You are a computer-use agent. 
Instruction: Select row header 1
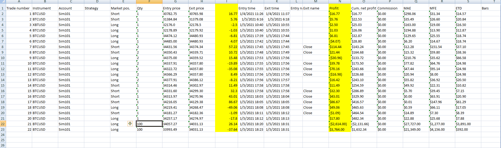point(3,8)
